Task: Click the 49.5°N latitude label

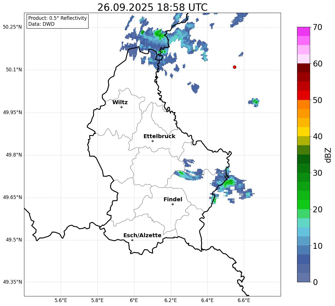Action: (14, 240)
